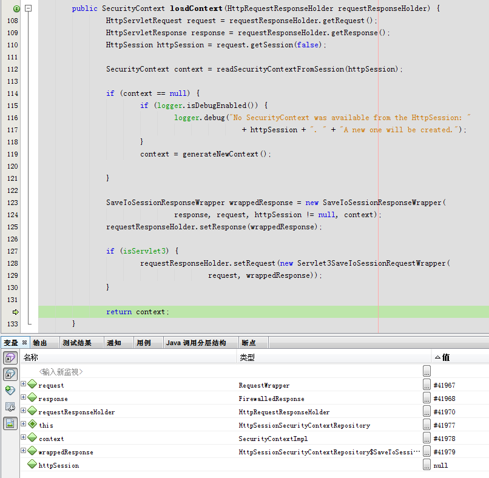
Task: Open the 通知 tab
Action: (x=114, y=343)
